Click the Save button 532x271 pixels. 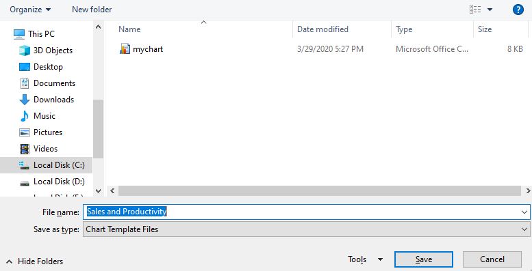pyautogui.click(x=424, y=259)
